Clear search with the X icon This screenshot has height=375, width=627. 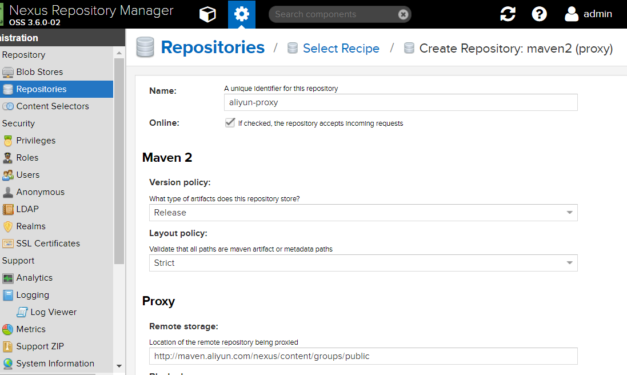click(x=403, y=14)
